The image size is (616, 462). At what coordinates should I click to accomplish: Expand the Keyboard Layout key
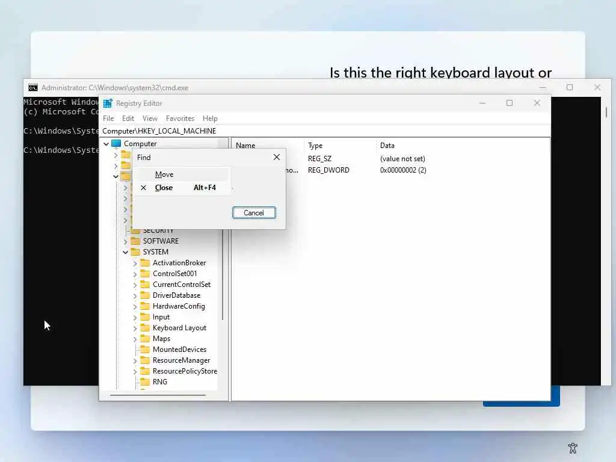coord(135,328)
